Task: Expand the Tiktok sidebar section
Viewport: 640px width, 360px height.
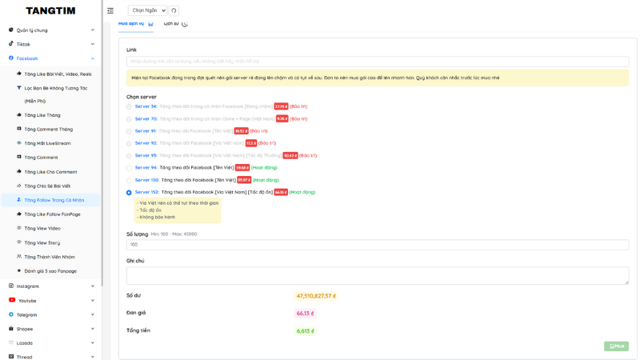Action: (x=50, y=44)
